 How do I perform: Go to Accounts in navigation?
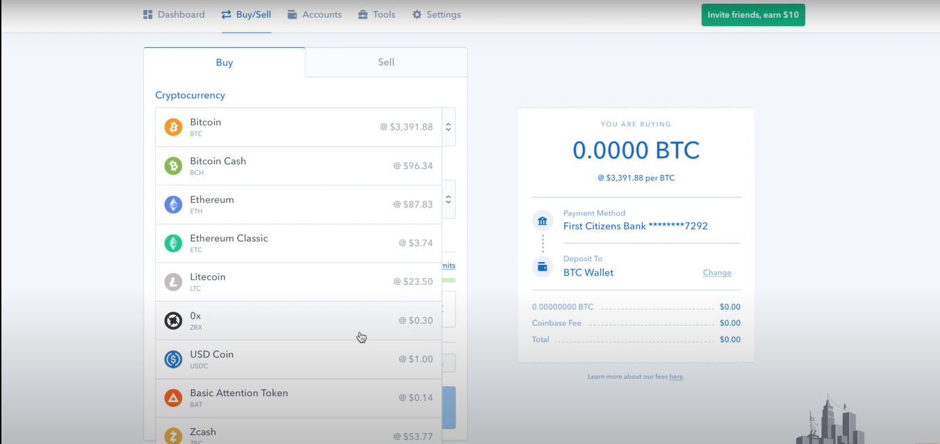pos(315,14)
